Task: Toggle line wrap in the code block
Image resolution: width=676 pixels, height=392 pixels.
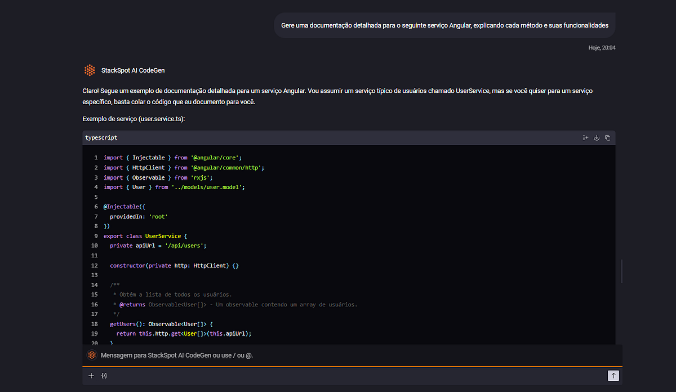Action: (585, 137)
